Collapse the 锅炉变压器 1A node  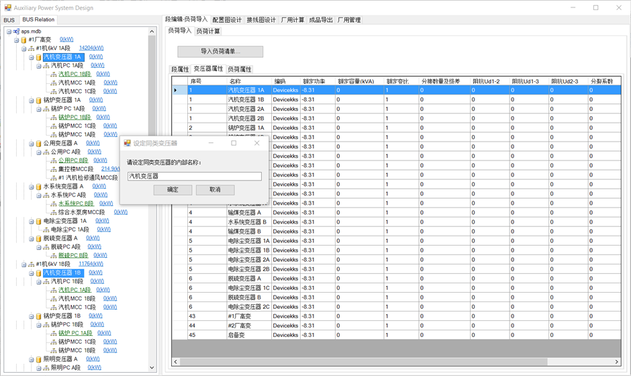point(32,100)
